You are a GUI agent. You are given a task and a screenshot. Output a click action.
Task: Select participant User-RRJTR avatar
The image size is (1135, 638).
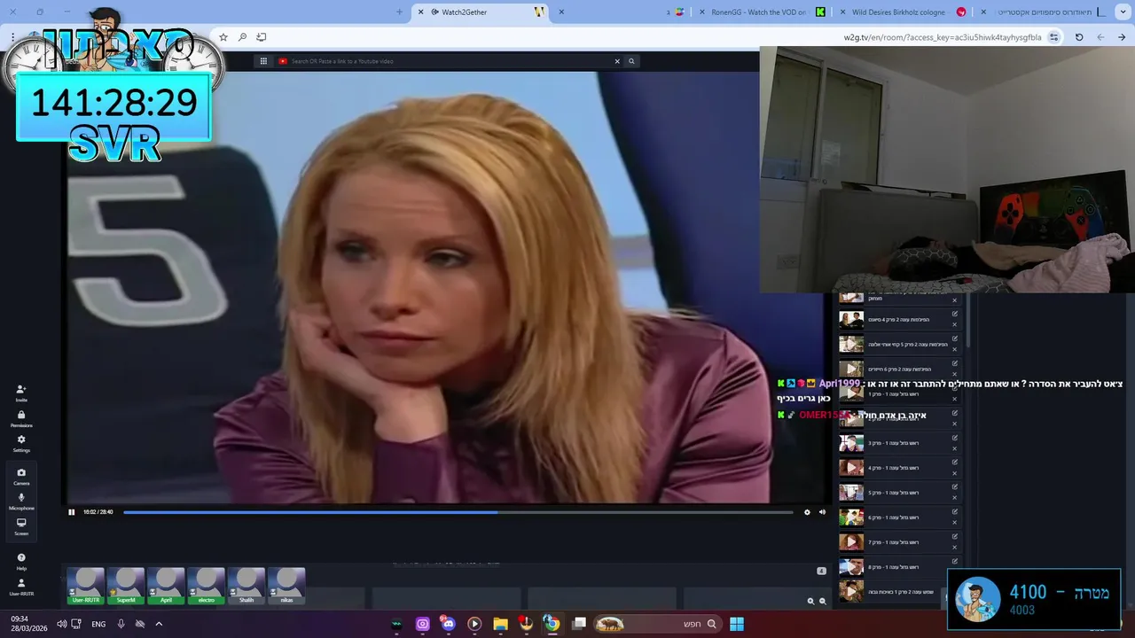(86, 587)
